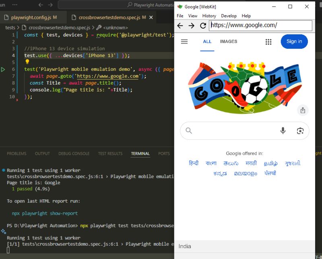The image size is (322, 259).
Task: Open the Help menu in WebKit
Action: pyautogui.click(x=246, y=16)
